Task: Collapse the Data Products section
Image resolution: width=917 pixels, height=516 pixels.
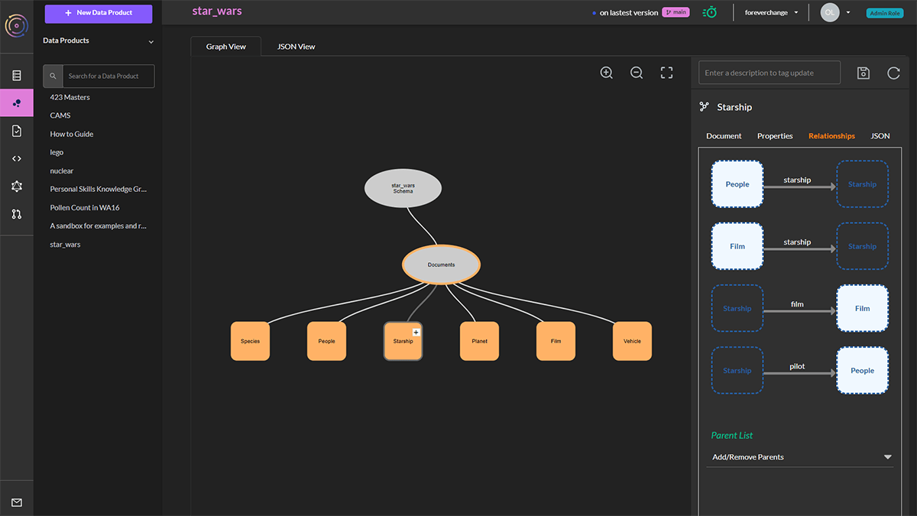Action: pos(151,41)
